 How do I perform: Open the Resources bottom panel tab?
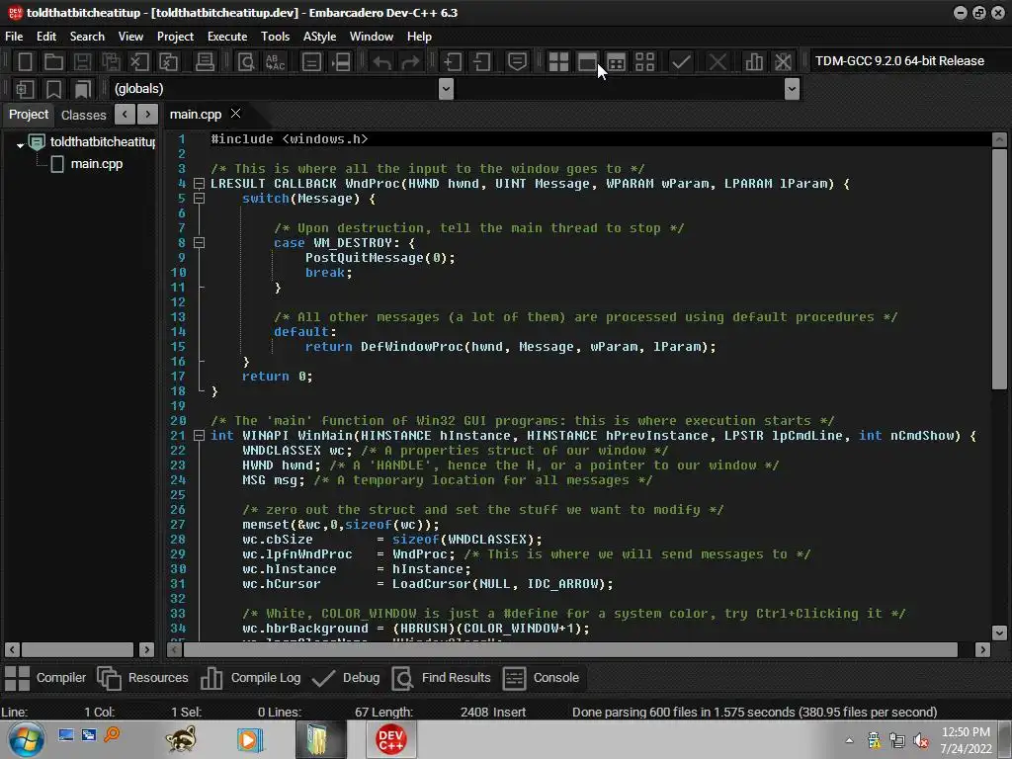(x=142, y=678)
